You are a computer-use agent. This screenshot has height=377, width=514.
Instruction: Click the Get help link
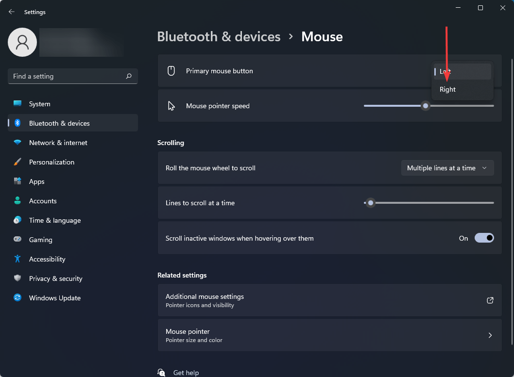tap(186, 372)
